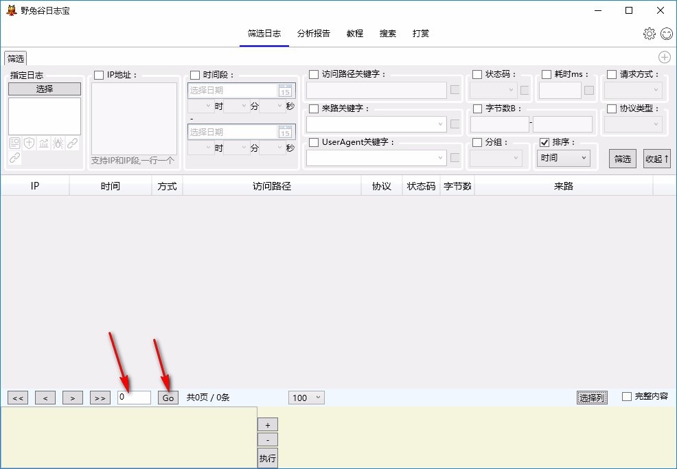Screen dimensions: 677x469
Task: Click the owl app icon in title bar
Action: [11, 10]
